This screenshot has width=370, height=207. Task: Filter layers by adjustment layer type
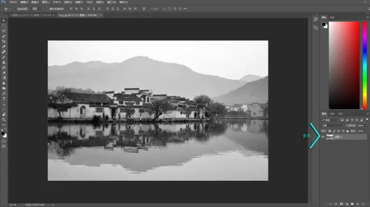tap(347, 120)
